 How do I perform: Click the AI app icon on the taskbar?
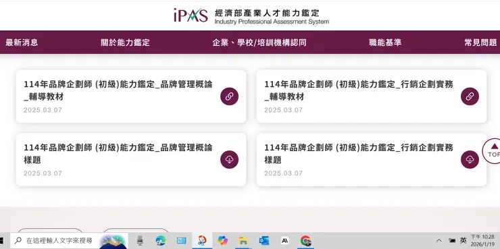[284, 241]
